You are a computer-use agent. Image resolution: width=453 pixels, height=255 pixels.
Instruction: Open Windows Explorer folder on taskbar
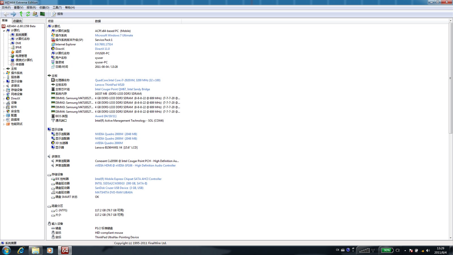click(35, 250)
